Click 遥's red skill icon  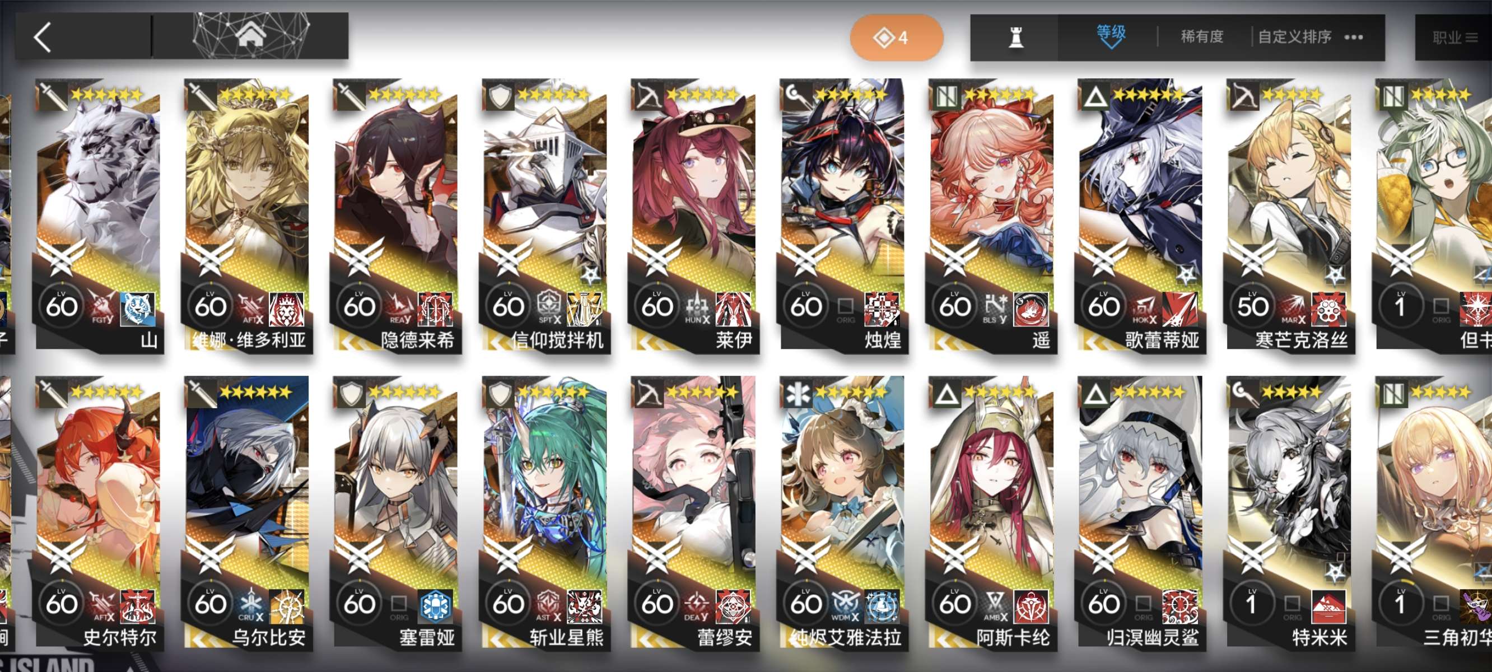click(x=1031, y=309)
